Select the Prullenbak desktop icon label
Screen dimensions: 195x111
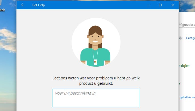(2, 10)
